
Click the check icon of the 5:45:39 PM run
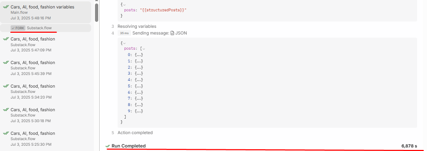pyautogui.click(x=6, y=63)
